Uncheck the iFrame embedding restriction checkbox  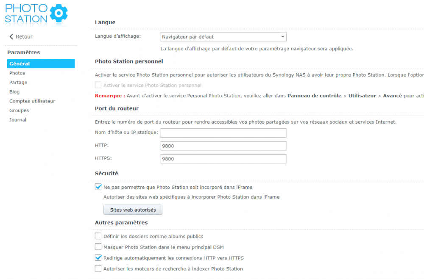98,187
